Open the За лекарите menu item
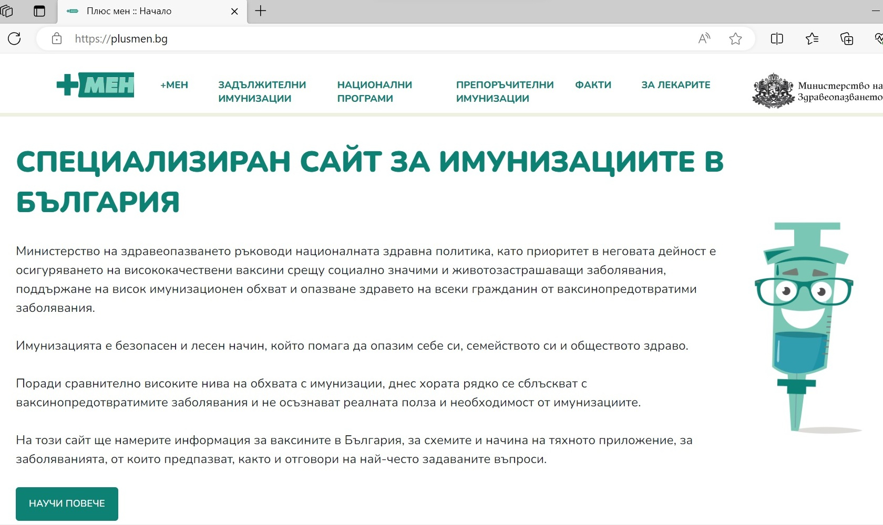Viewport: 883px width, 525px height. 675,85
